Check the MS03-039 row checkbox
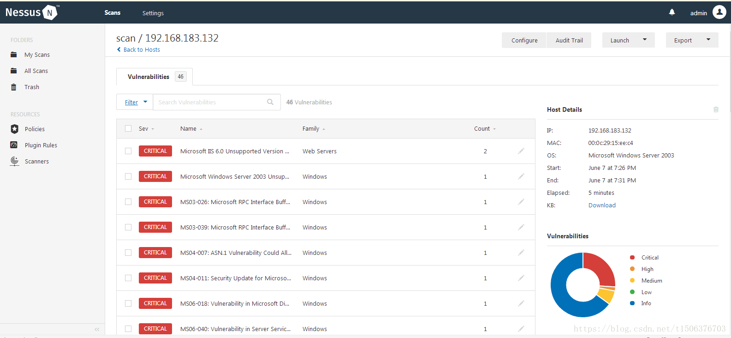Screen dimensions: 731x338 tap(128, 227)
